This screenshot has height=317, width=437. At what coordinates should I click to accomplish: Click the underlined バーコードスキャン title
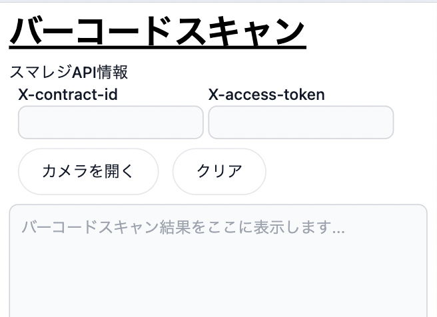click(x=157, y=33)
